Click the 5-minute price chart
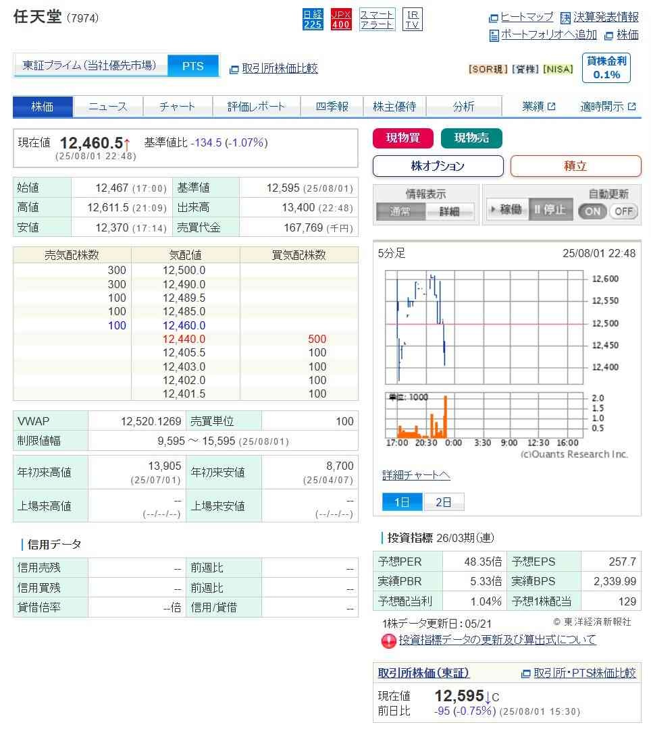This screenshot has height=733, width=651. coord(484,327)
